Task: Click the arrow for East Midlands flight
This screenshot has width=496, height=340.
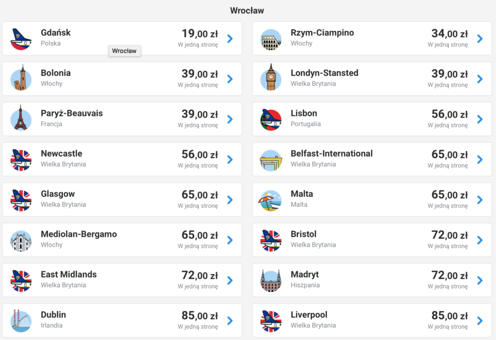Action: coord(230,280)
